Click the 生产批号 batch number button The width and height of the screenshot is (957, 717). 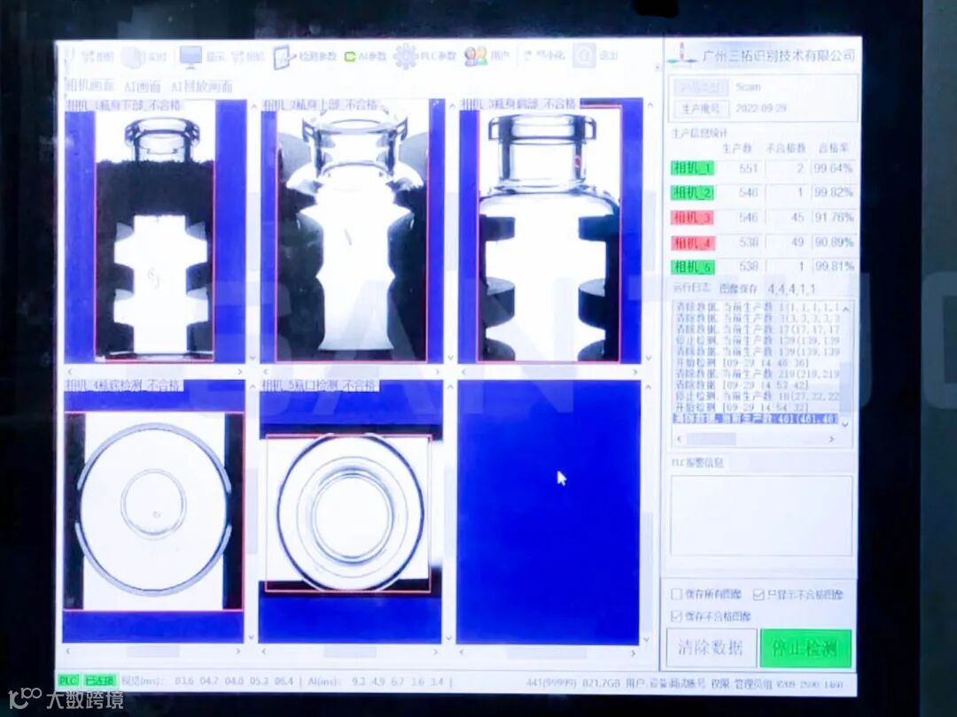point(701,109)
